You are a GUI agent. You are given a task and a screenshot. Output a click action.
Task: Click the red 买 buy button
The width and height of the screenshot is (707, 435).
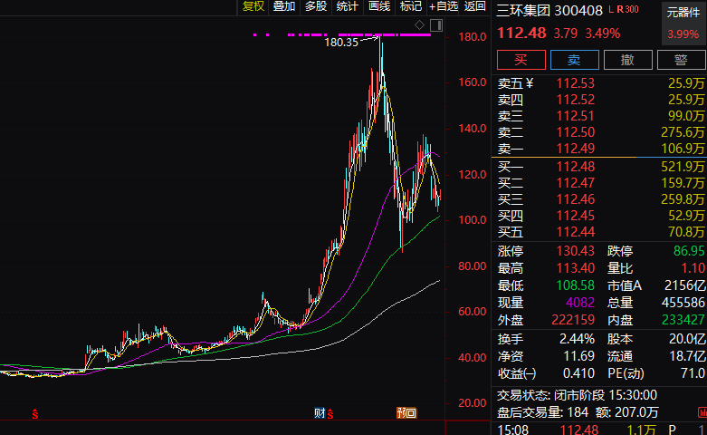521,60
